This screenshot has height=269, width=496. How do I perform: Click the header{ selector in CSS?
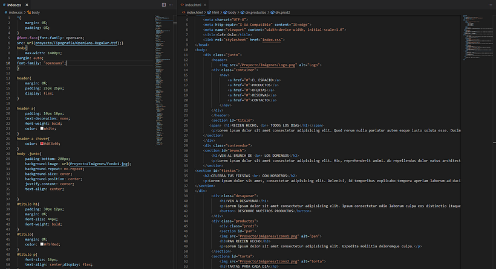tap(24, 78)
